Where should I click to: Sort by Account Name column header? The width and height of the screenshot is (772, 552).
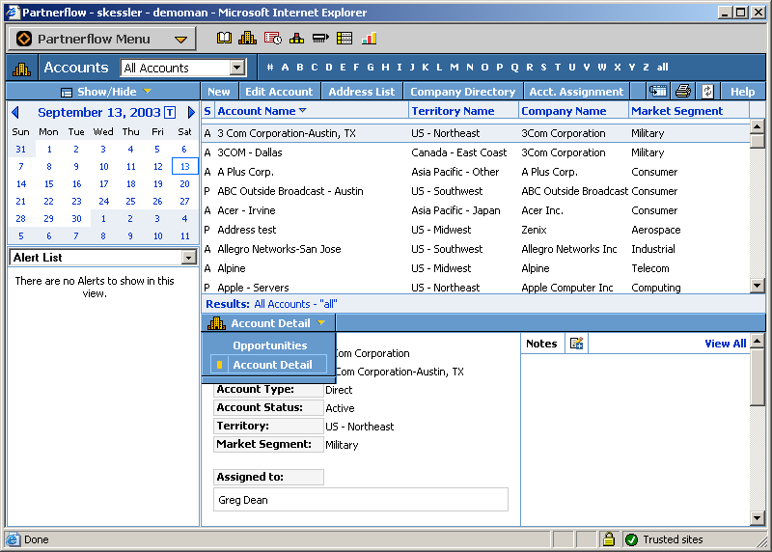[257, 111]
